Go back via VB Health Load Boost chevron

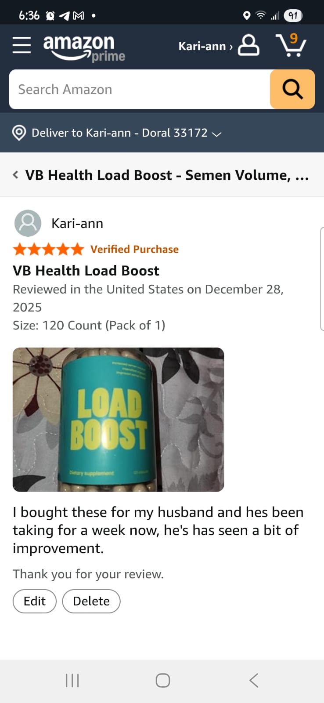click(15, 175)
